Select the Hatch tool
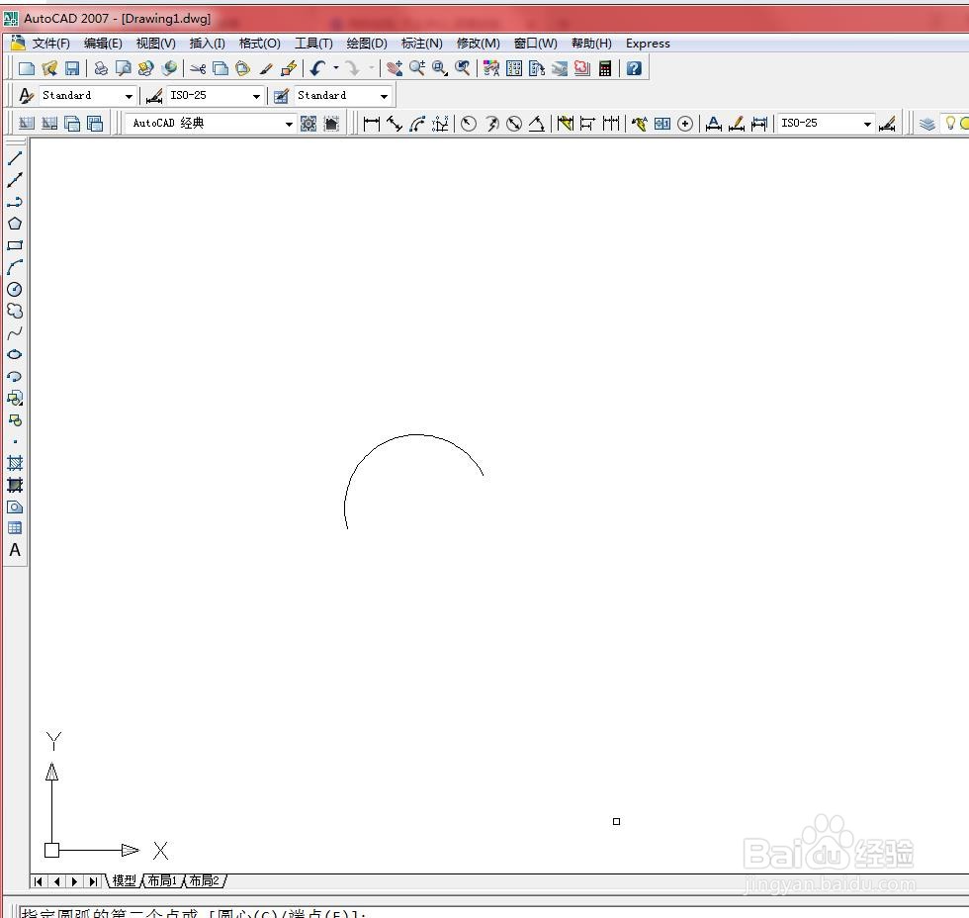This screenshot has width=969, height=918. point(15,463)
